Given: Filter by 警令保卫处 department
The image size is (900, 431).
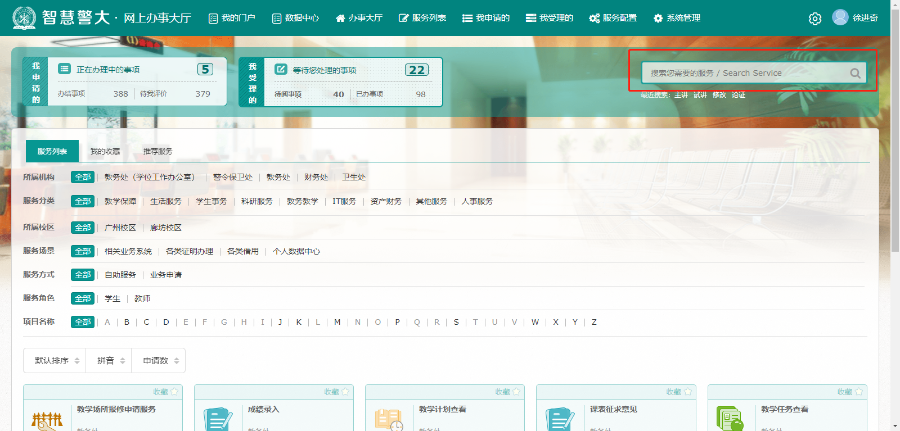Looking at the screenshot, I should coord(233,177).
